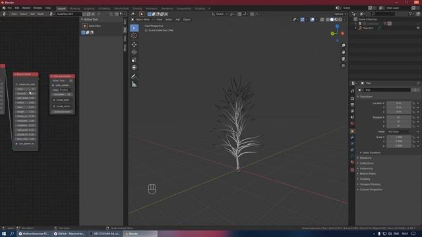
Task: Expand the Viewport Display panel
Action: pos(370,184)
